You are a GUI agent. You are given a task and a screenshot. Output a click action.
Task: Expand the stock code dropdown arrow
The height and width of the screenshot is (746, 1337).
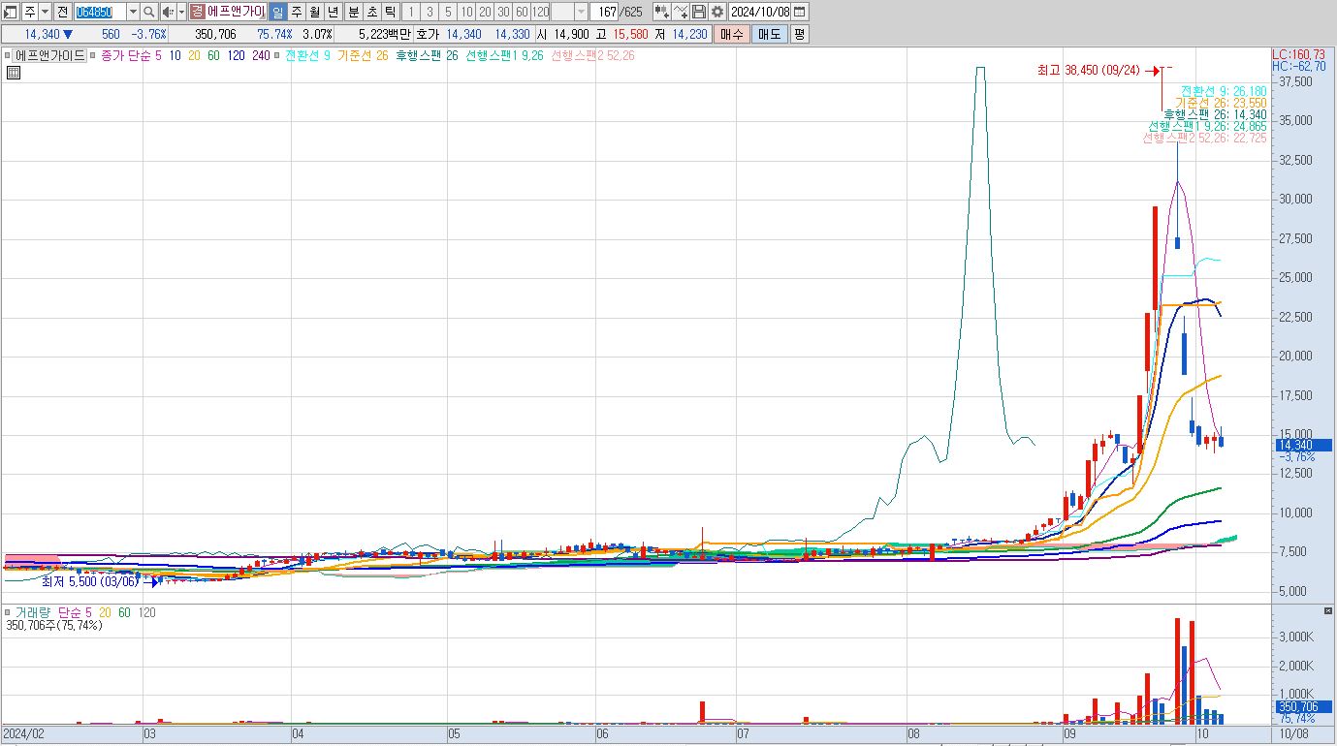coord(133,12)
